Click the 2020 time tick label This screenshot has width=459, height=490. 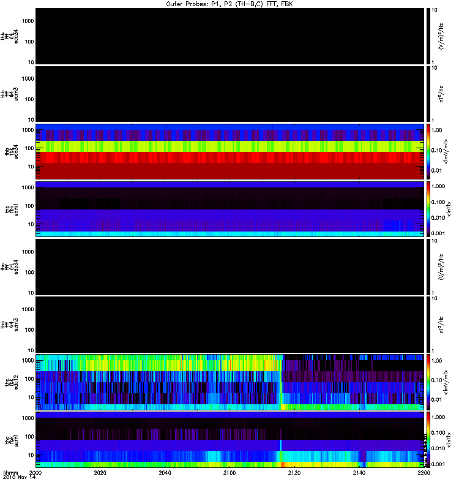(x=100, y=472)
